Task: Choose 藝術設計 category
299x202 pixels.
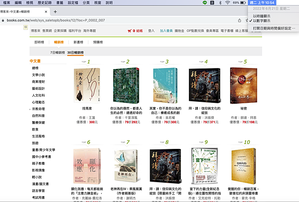Action: [38, 88]
